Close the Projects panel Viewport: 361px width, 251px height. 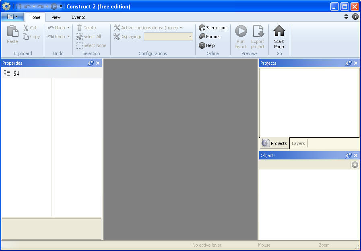tap(356, 63)
